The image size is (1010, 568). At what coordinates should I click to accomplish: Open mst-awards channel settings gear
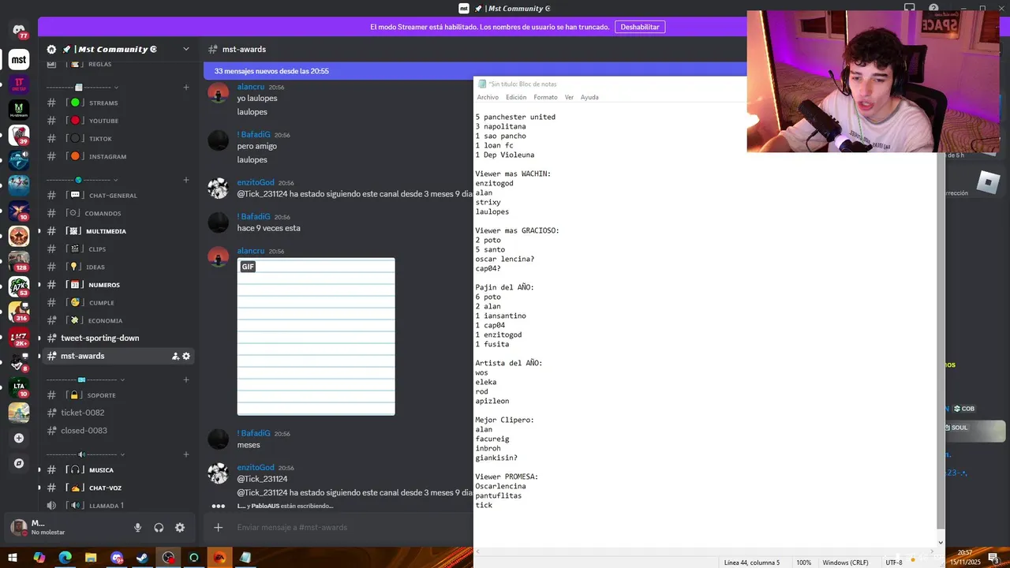[186, 357]
